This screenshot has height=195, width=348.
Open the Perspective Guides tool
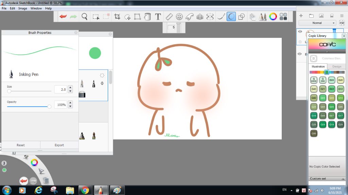pyautogui.click(x=200, y=17)
